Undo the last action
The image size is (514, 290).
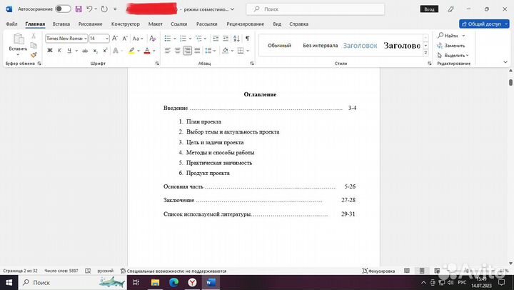pyautogui.click(x=89, y=9)
